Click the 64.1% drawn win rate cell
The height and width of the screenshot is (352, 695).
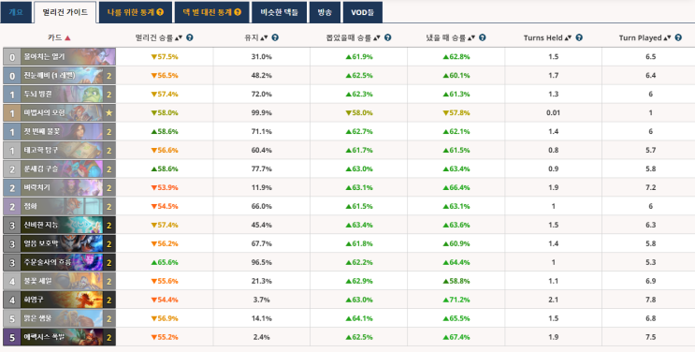[359, 318]
